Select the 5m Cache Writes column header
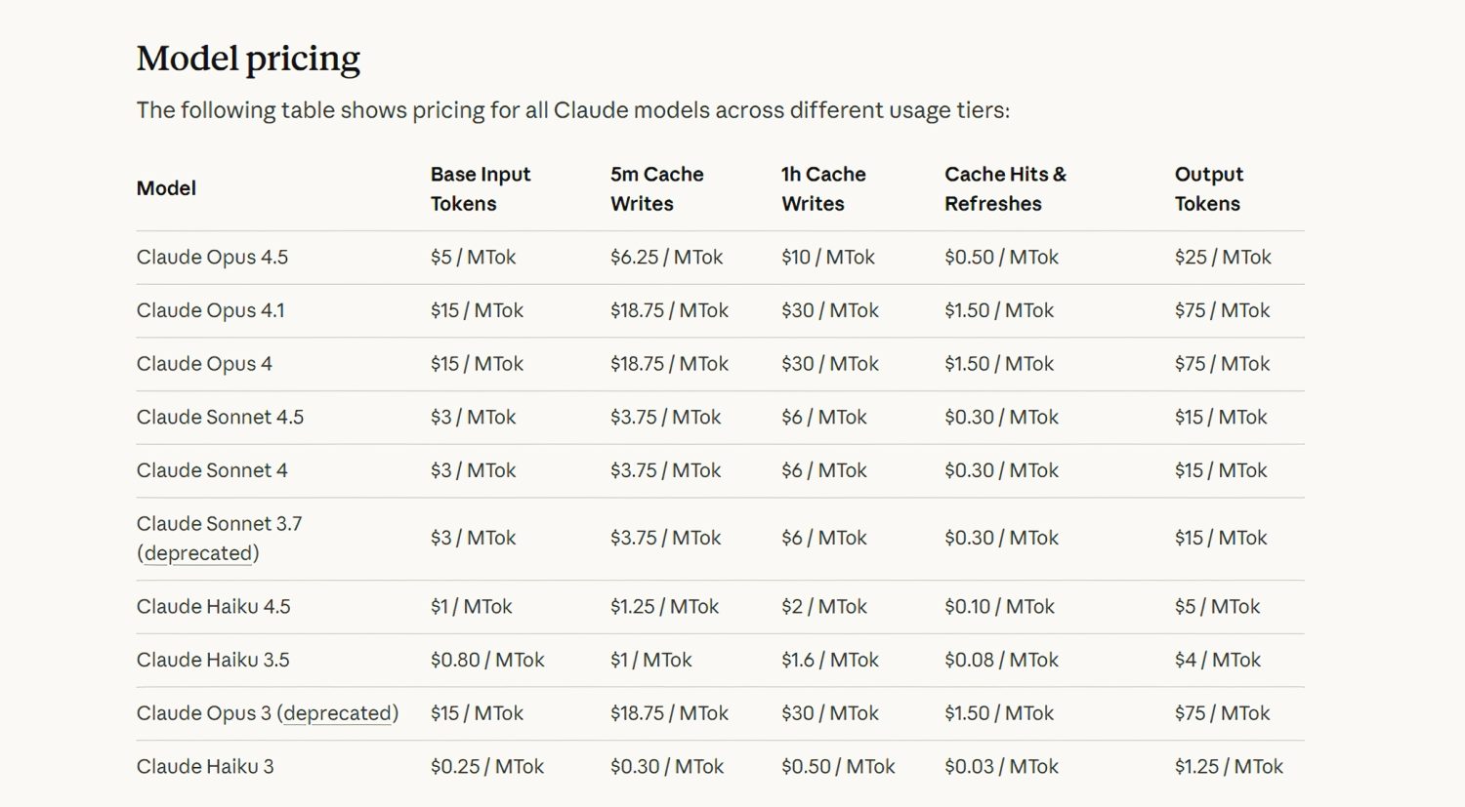1465x807 pixels. click(656, 188)
